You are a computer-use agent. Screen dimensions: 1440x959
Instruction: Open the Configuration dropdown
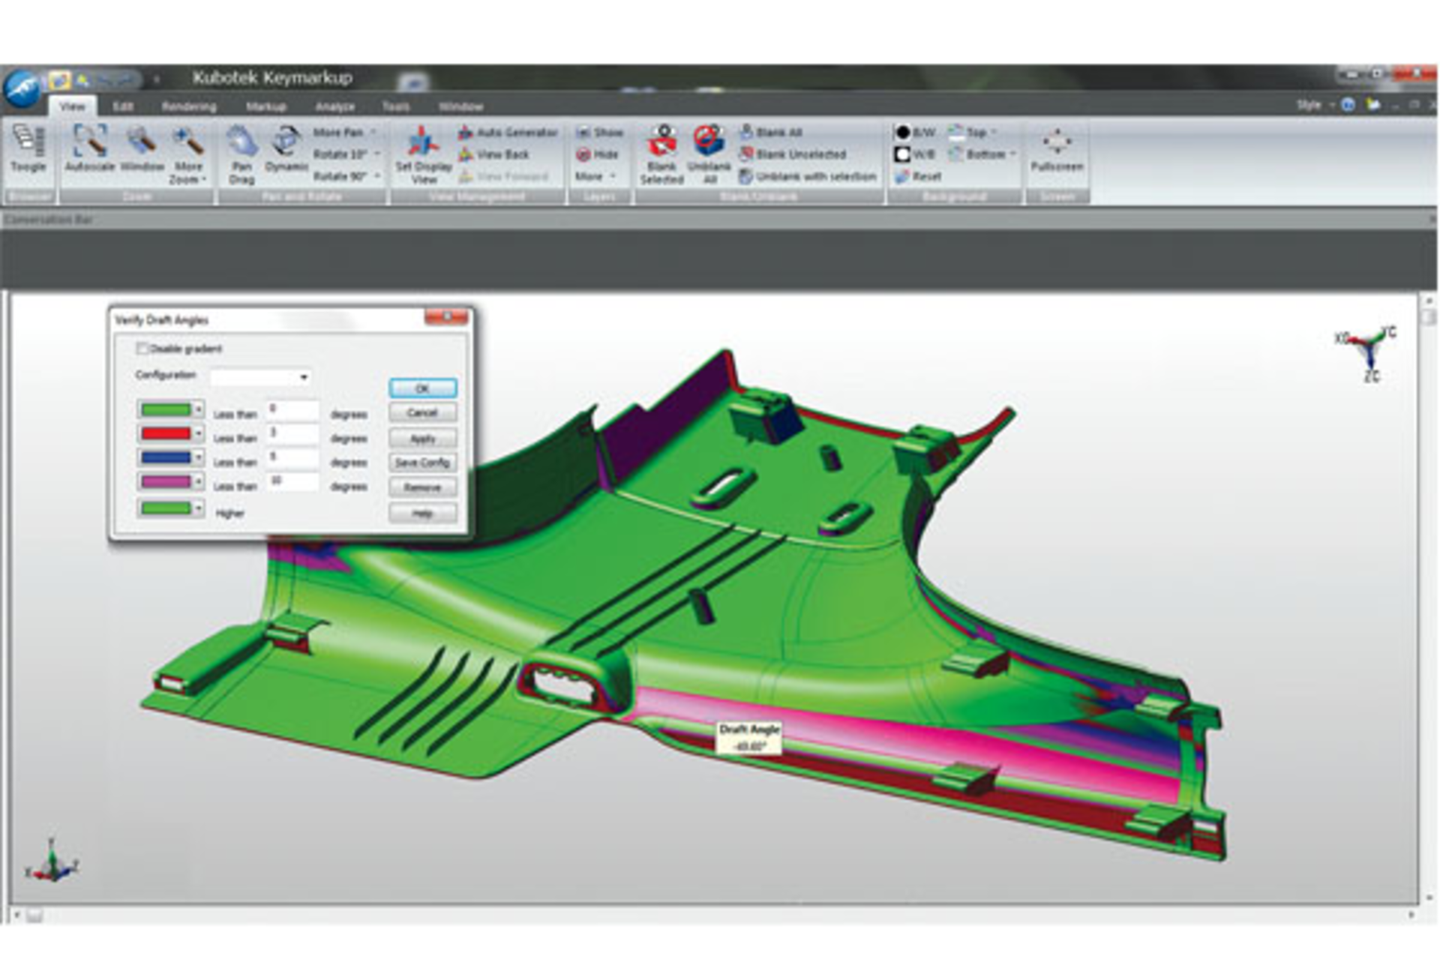point(305,376)
